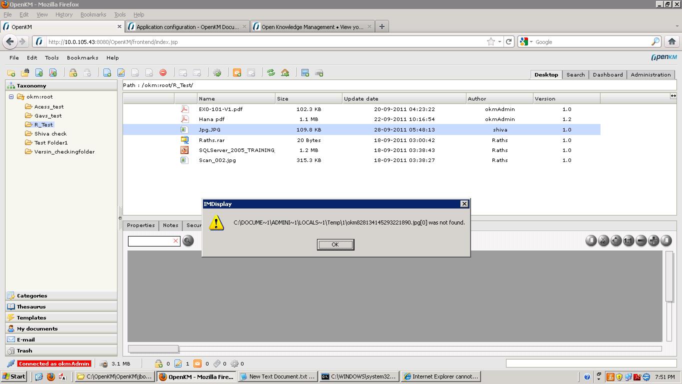This screenshot has height=384, width=682.
Task: Click the download as PDF icon
Action: click(x=53, y=73)
